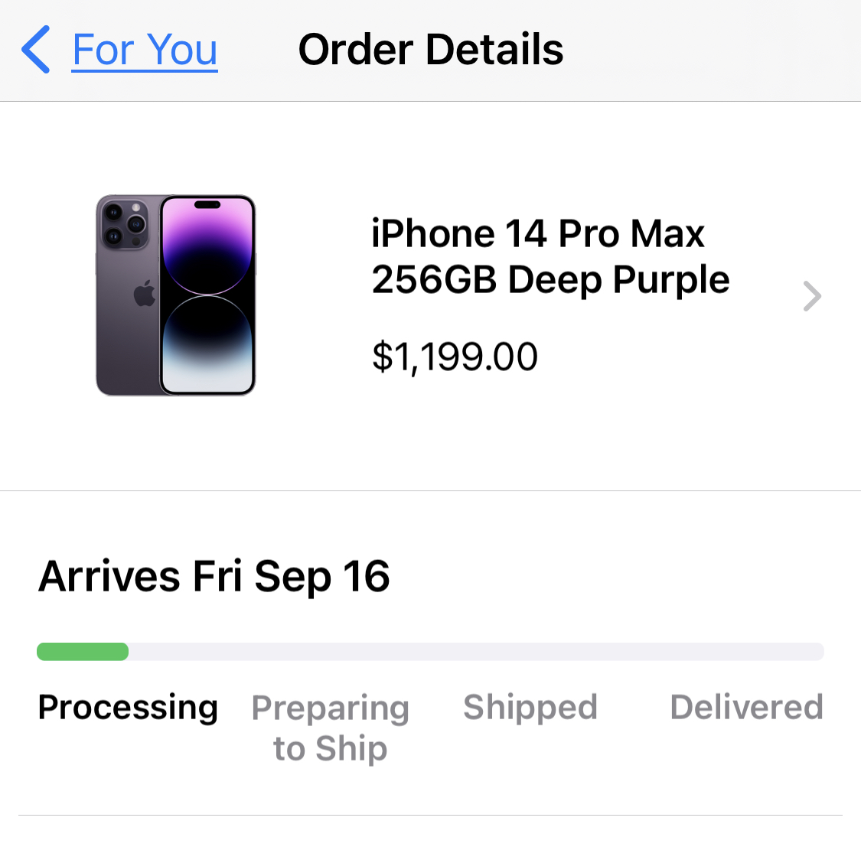
Task: Tap the blue back chevron arrow
Action: (36, 50)
